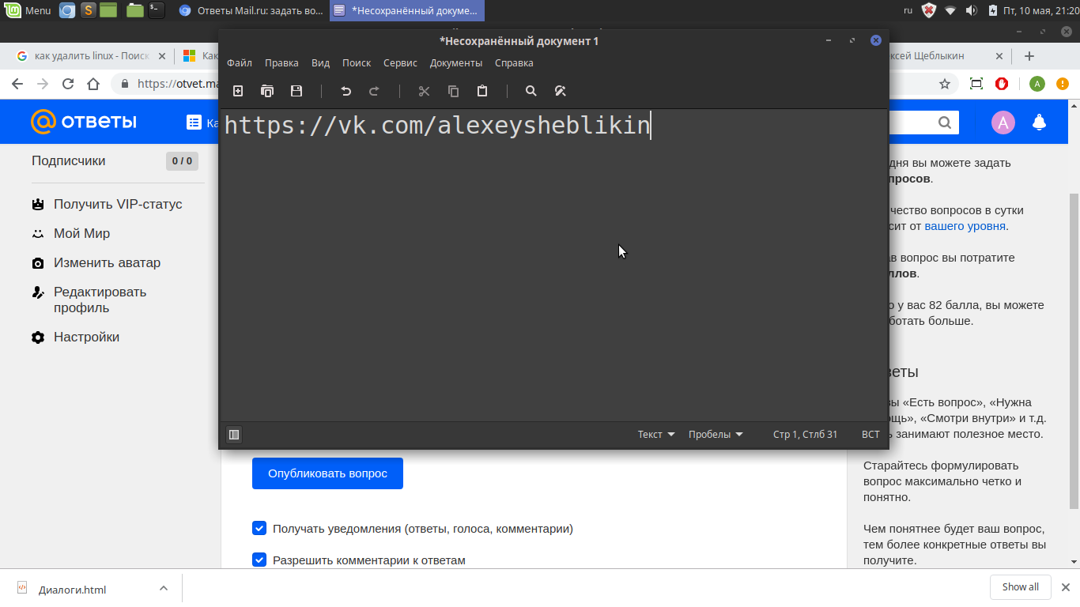1080x607 pixels.
Task: Toggle the ВСТ insert mode indicator
Action: tap(870, 434)
